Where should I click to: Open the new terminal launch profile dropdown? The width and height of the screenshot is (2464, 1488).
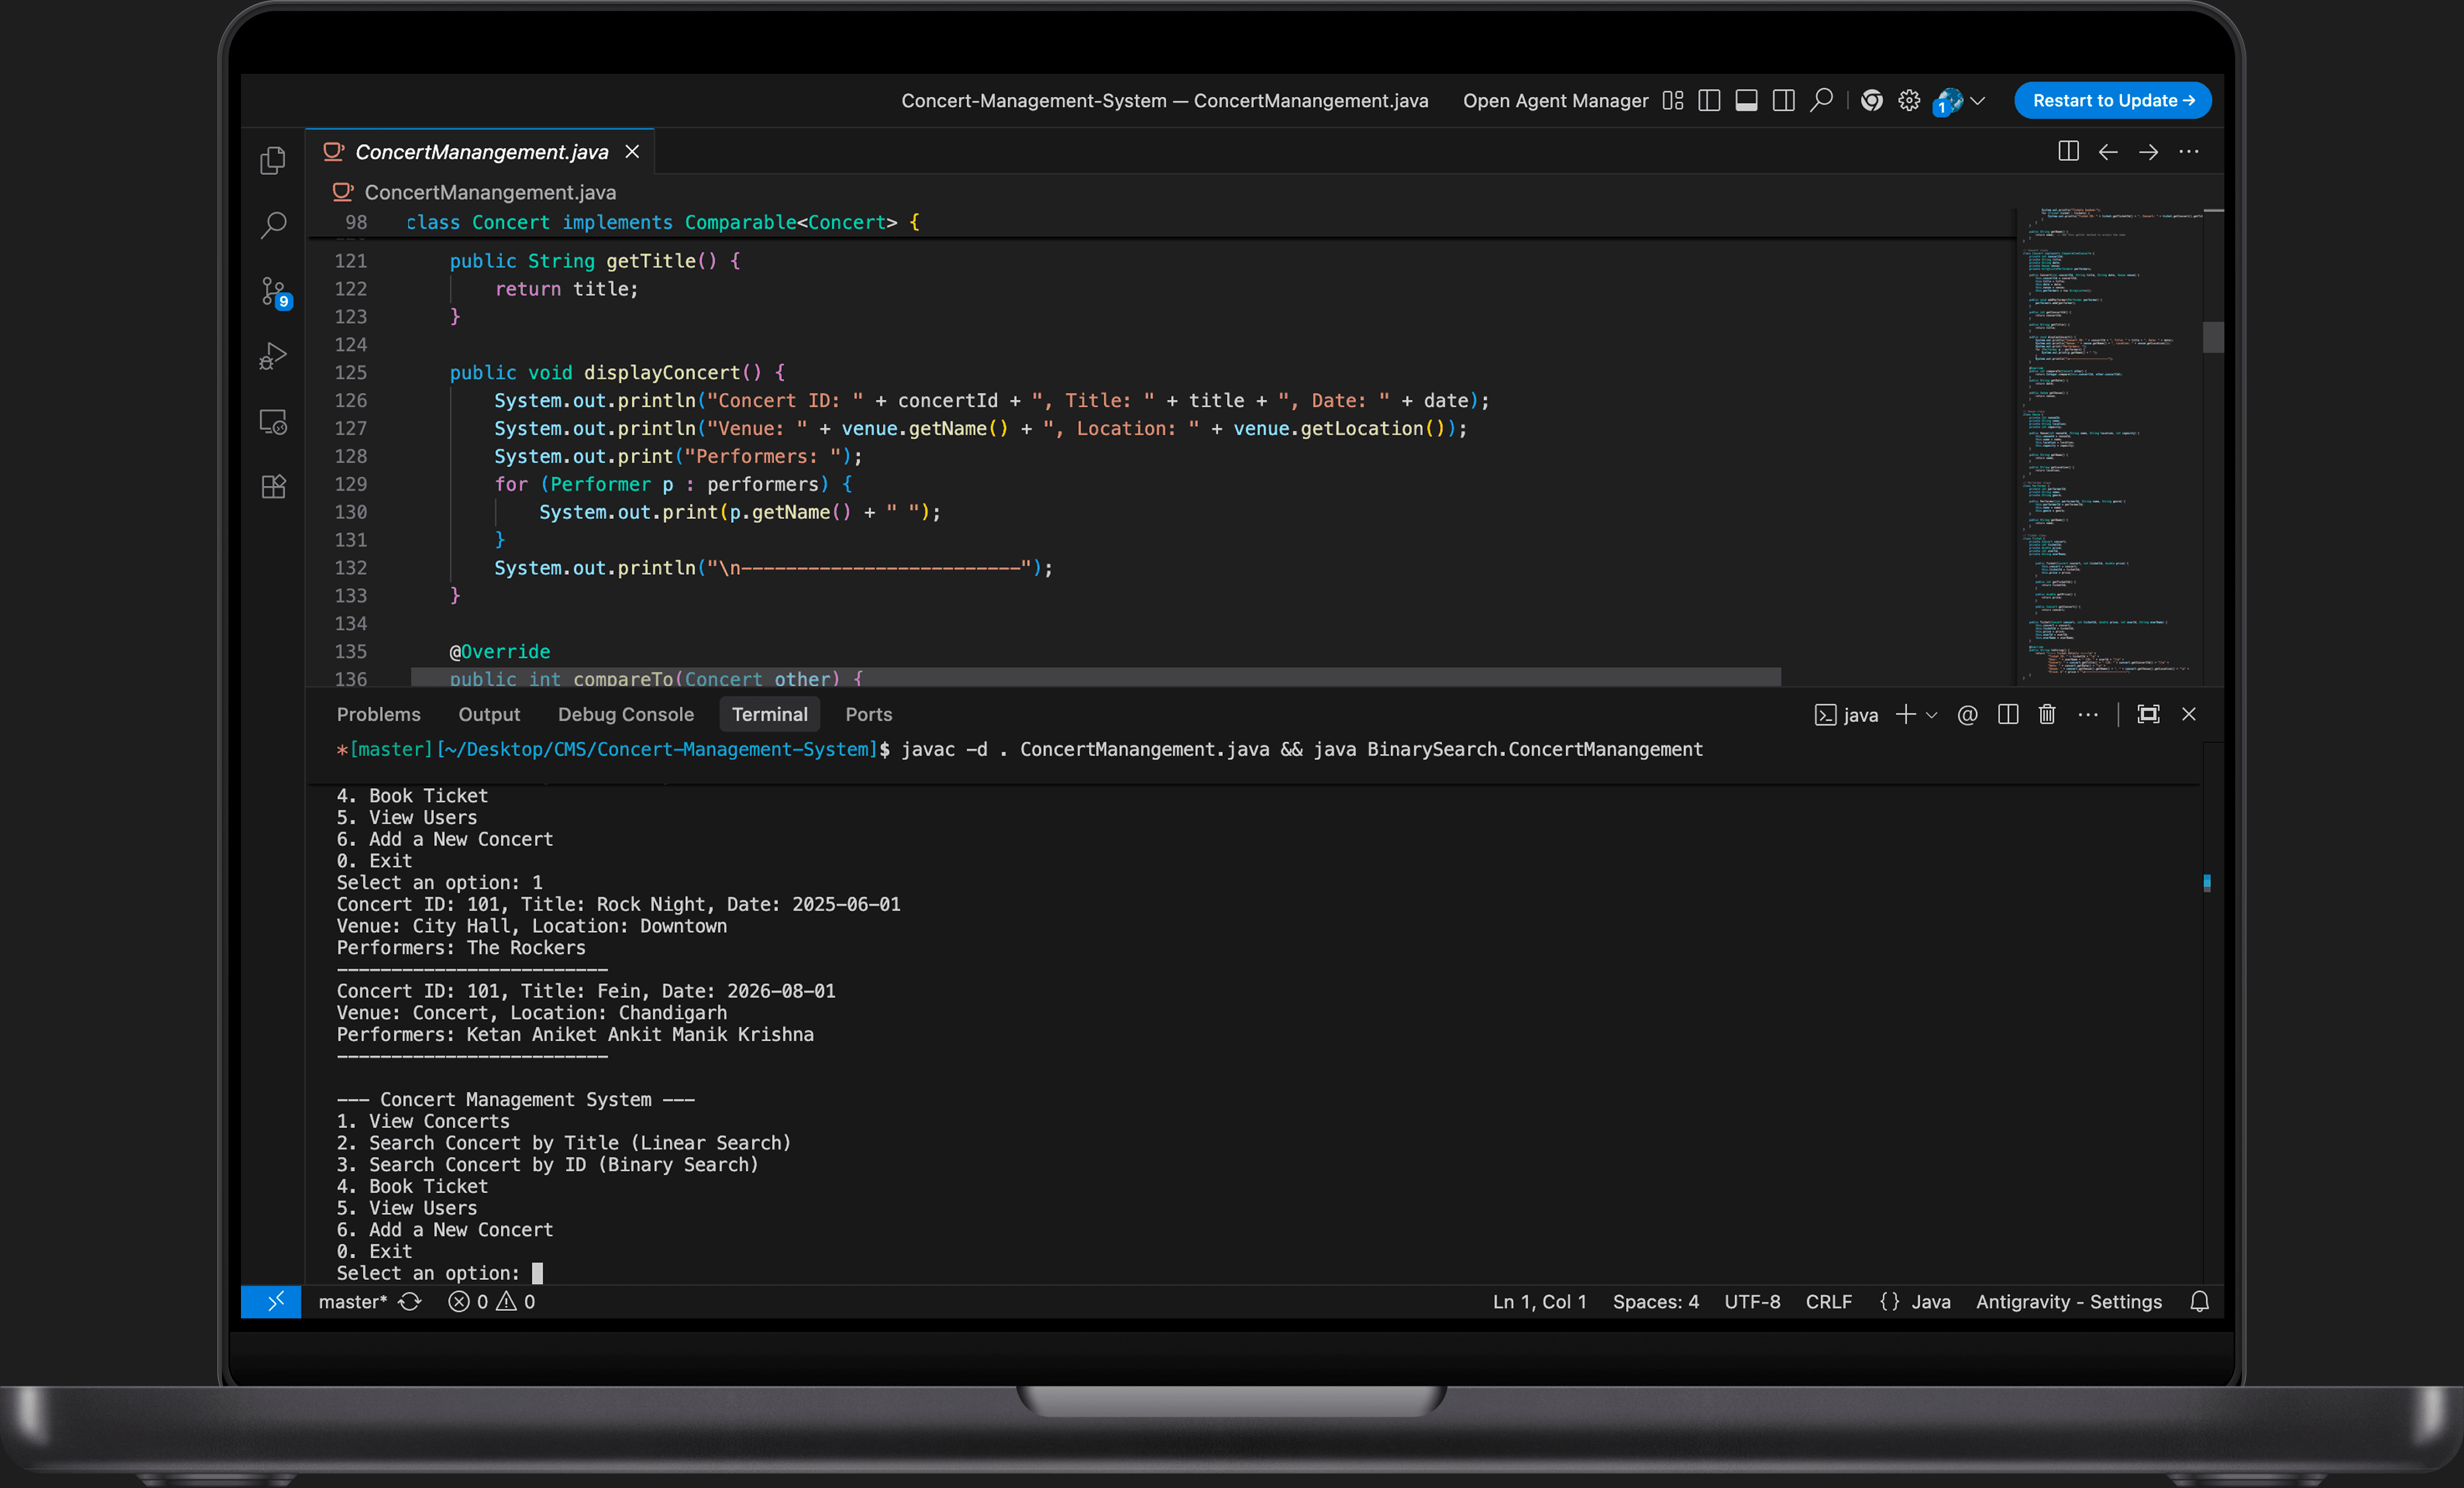[x=1932, y=715]
